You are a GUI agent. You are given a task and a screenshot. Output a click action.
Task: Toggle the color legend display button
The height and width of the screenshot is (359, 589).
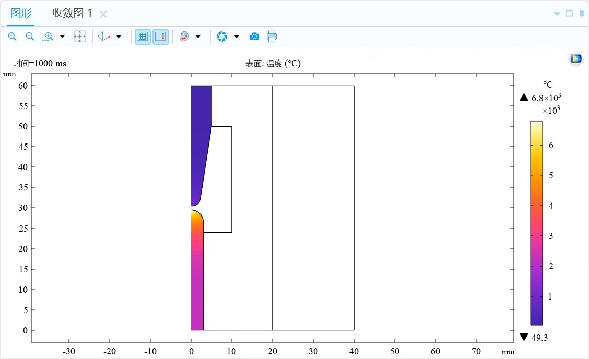[x=160, y=37]
